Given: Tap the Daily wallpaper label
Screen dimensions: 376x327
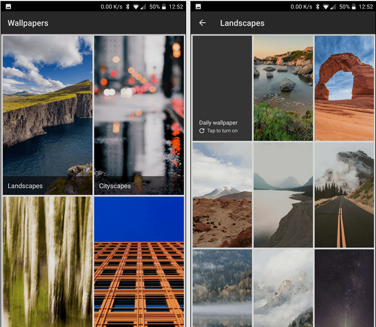Looking at the screenshot, I should coord(218,123).
